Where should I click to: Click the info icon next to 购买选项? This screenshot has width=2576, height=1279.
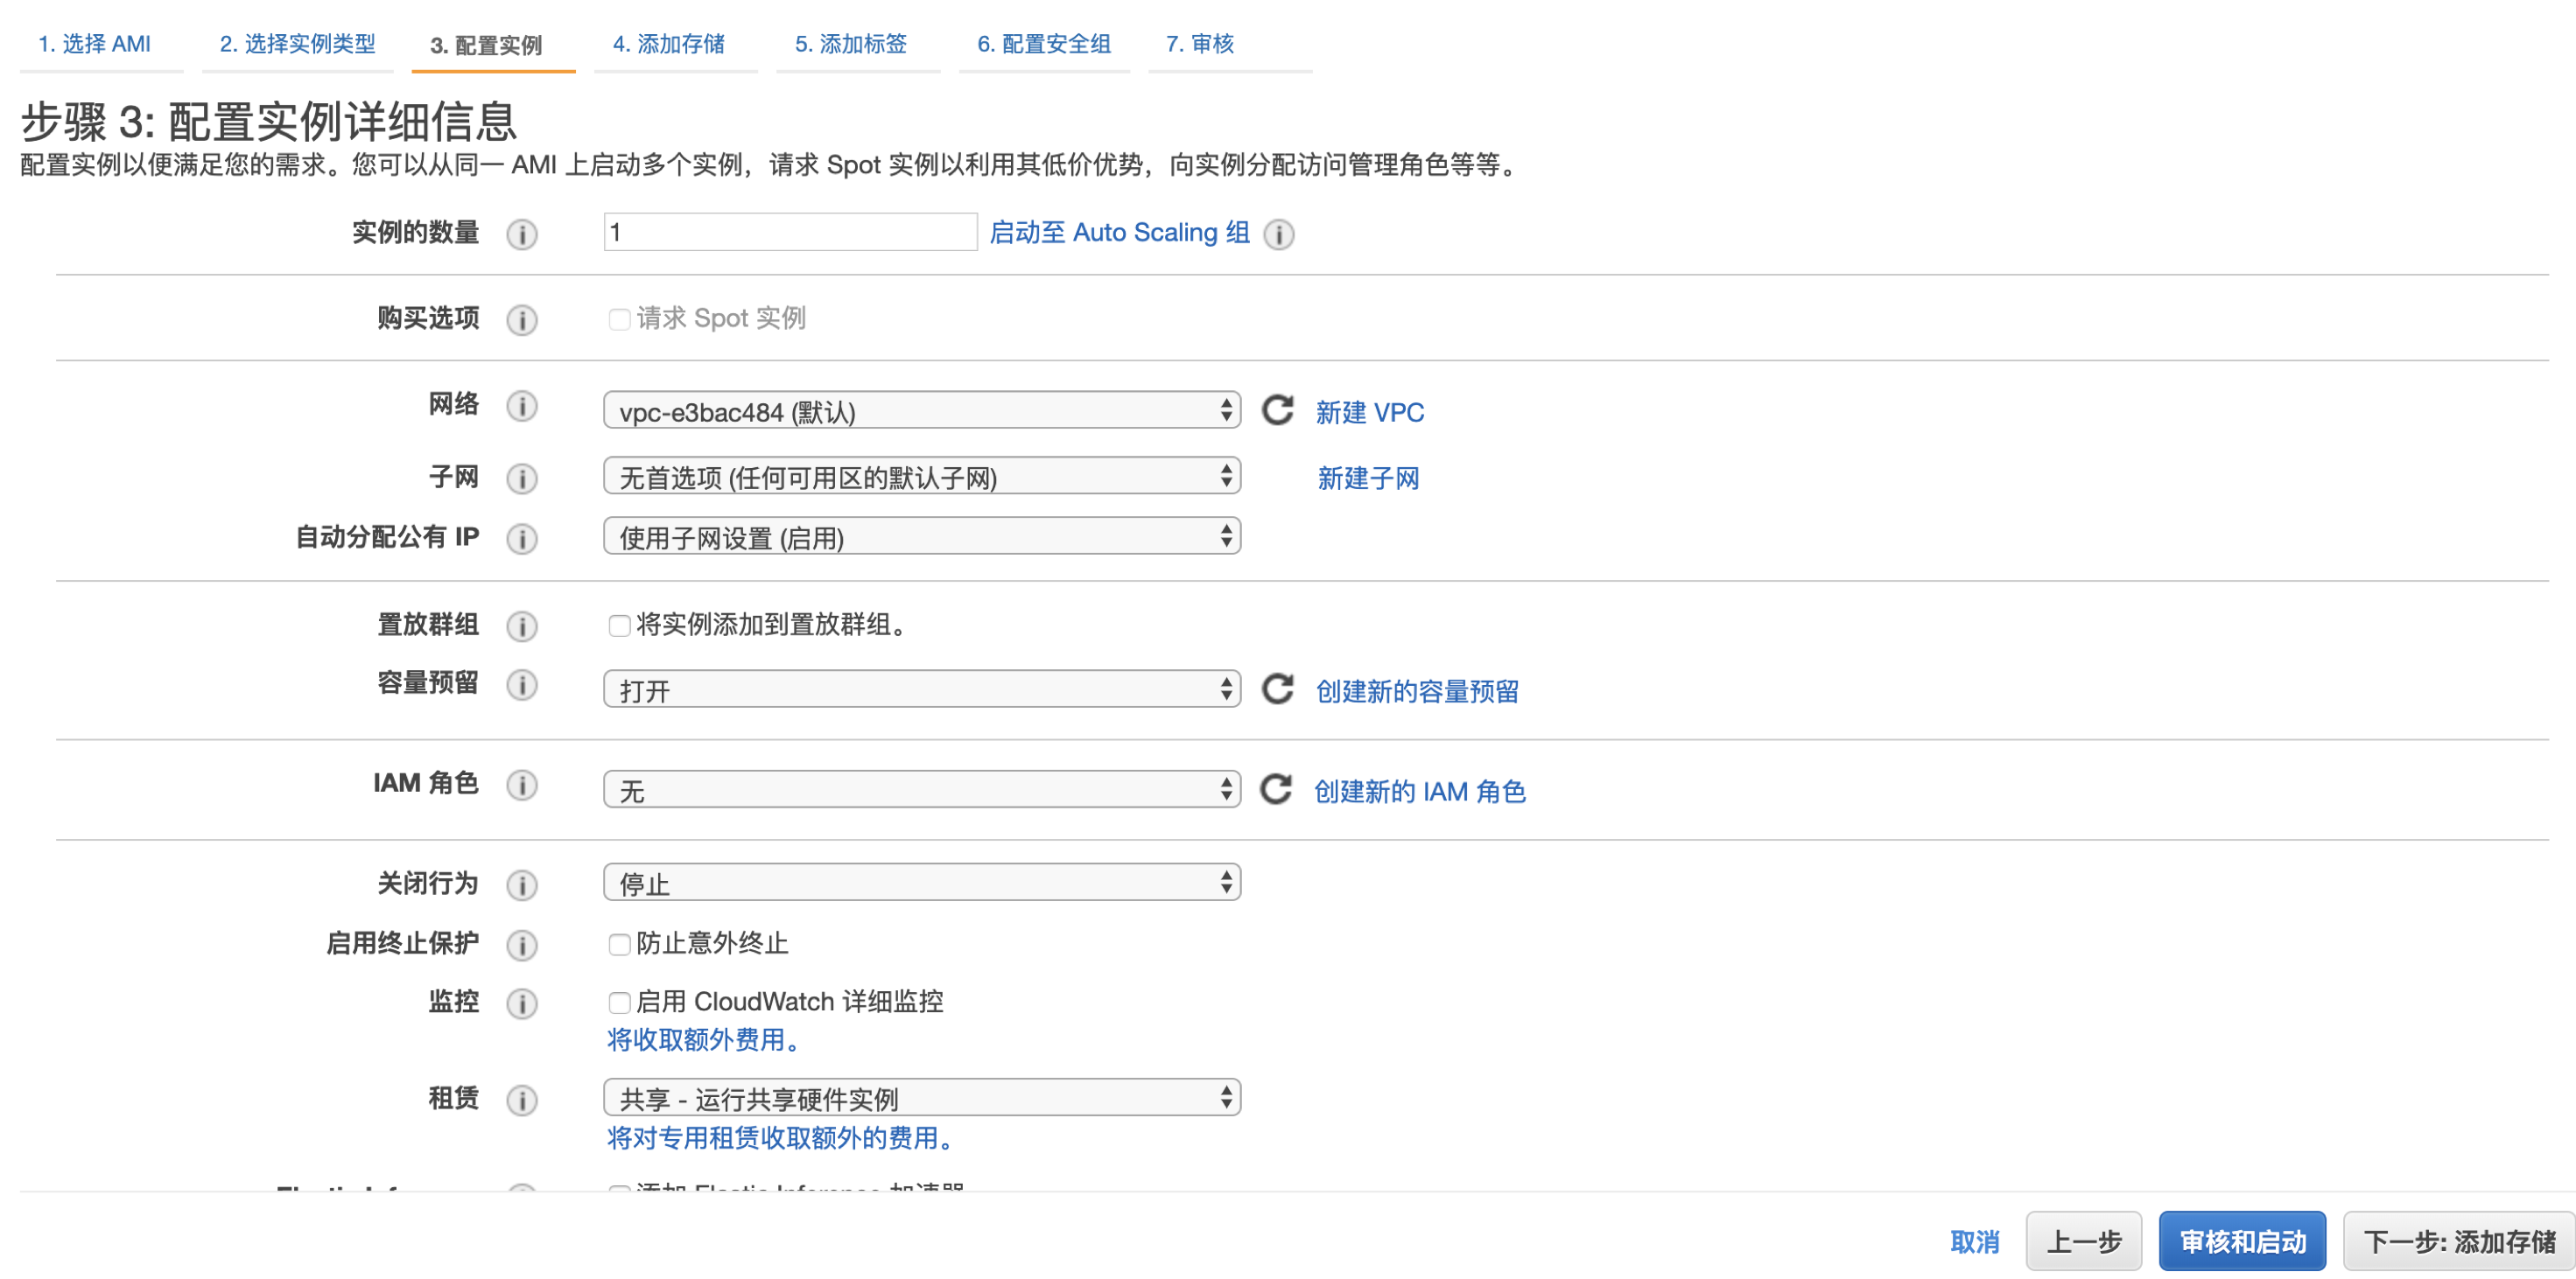click(522, 320)
